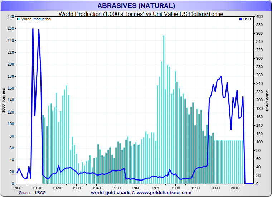
Task: Click the 1970 x-axis year label
Action: click(156, 188)
